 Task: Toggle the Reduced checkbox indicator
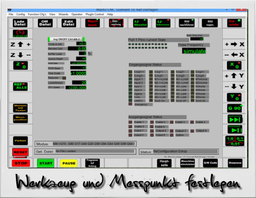[x=64, y=78]
